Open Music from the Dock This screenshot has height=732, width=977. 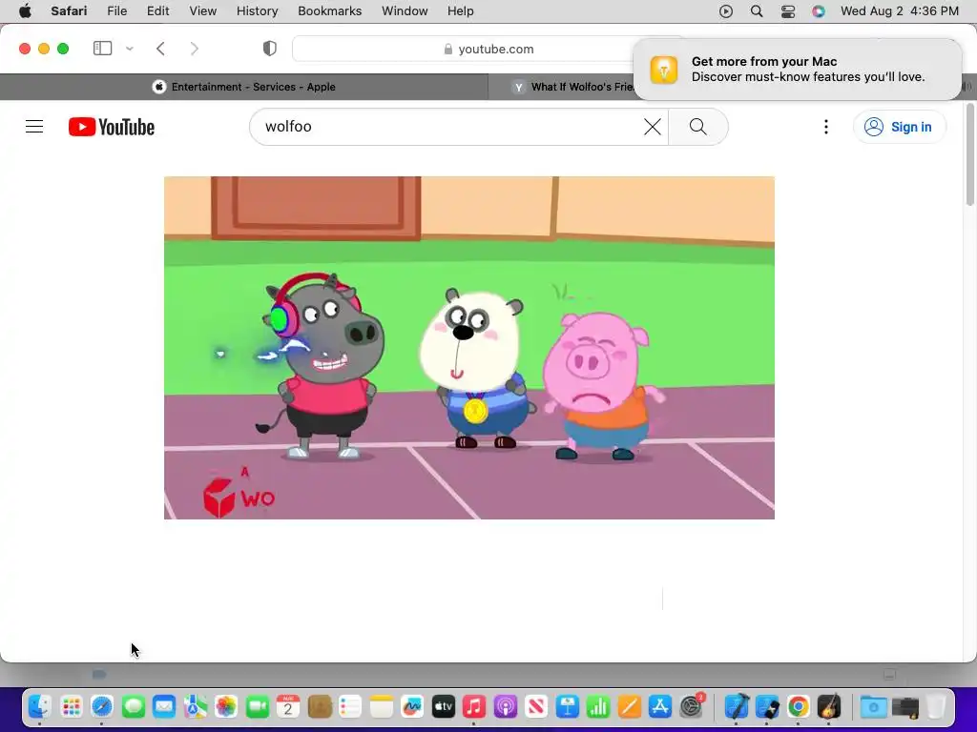(x=474, y=706)
